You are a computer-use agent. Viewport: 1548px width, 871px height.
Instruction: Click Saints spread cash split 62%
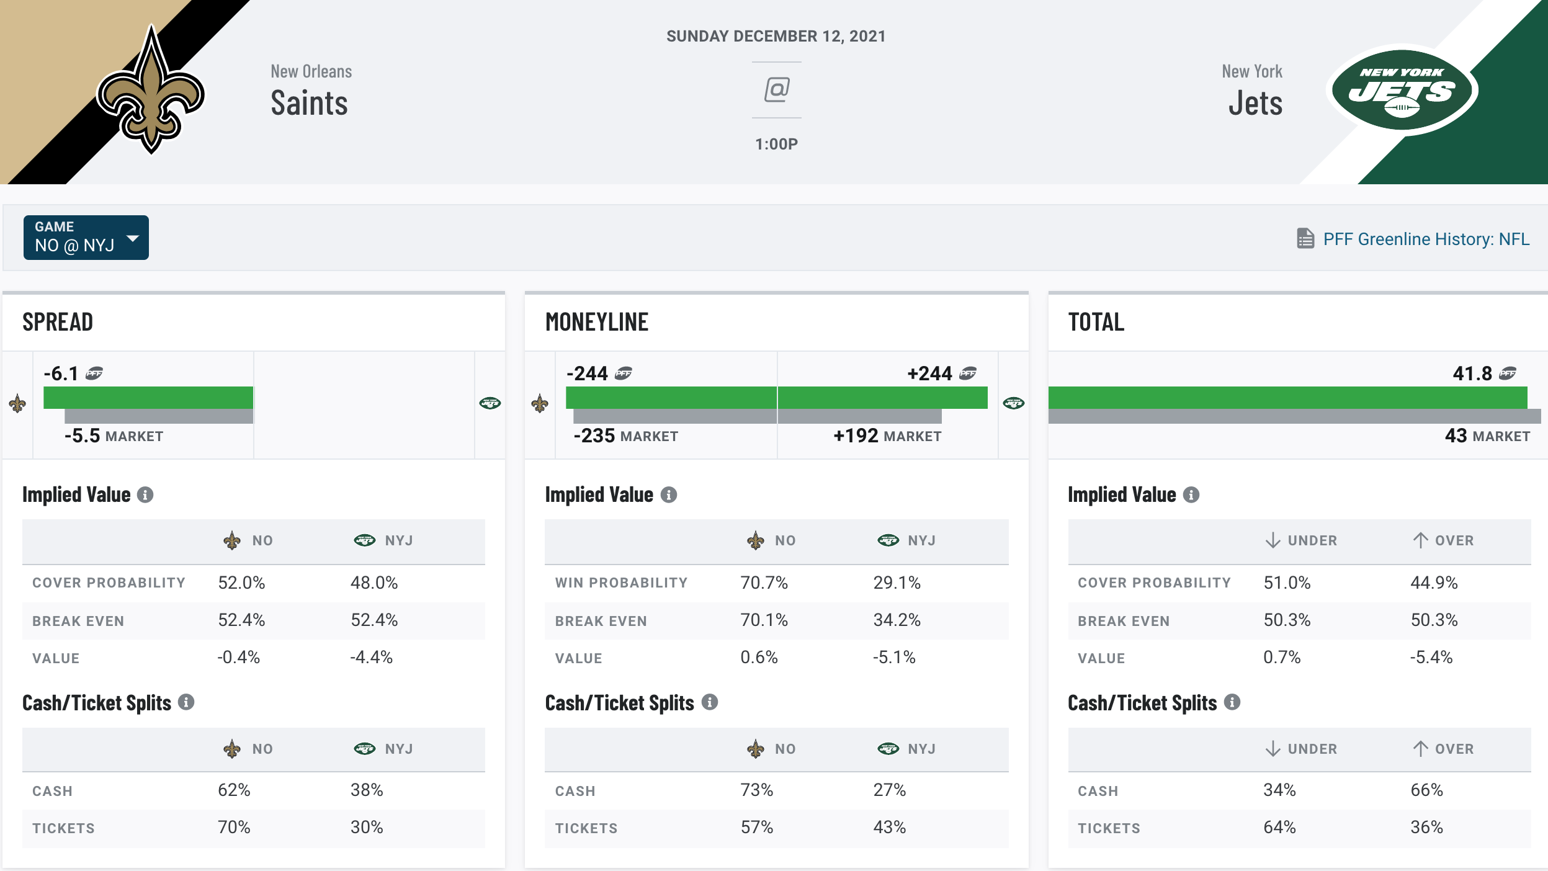coord(234,790)
